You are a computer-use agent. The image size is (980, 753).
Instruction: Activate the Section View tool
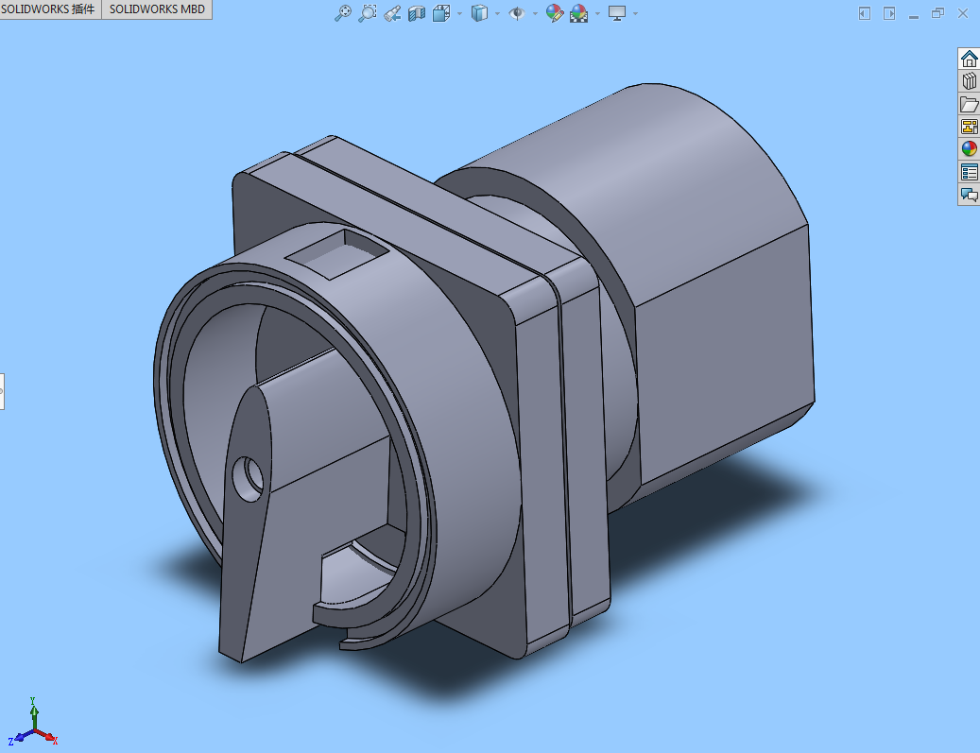coord(417,13)
